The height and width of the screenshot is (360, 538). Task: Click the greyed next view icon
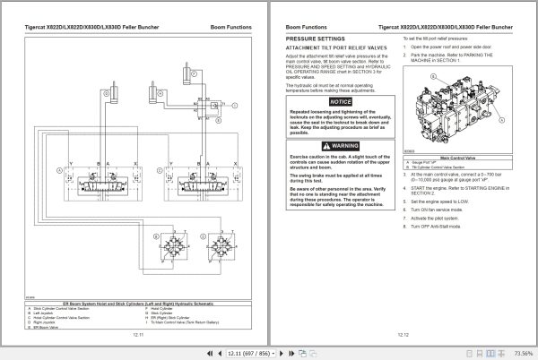coord(313,354)
